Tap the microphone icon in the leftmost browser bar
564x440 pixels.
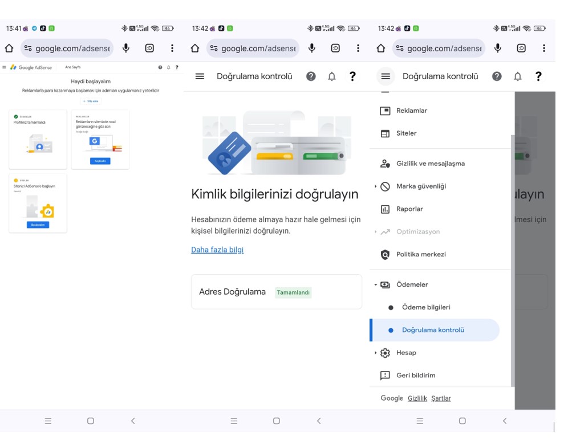(126, 48)
